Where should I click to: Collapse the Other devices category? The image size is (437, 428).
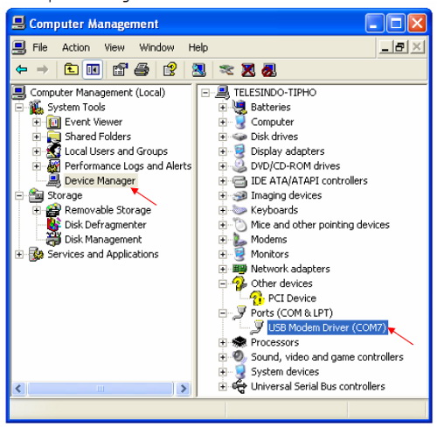click(223, 284)
